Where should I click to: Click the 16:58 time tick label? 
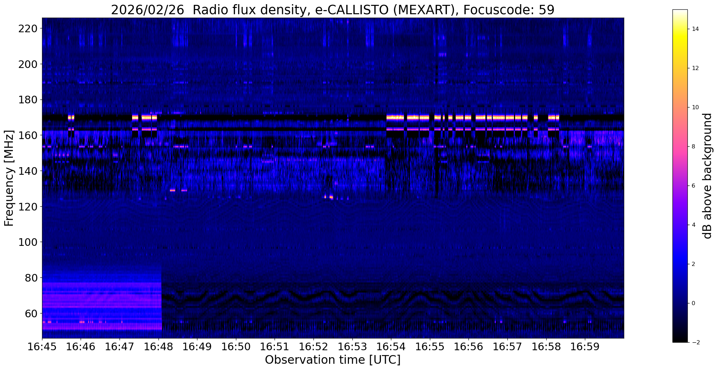coord(547,347)
